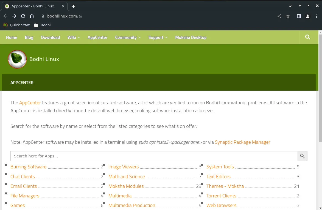This screenshot has width=322, height=210.
Task: Open Download in the navigation menu
Action: [51, 38]
